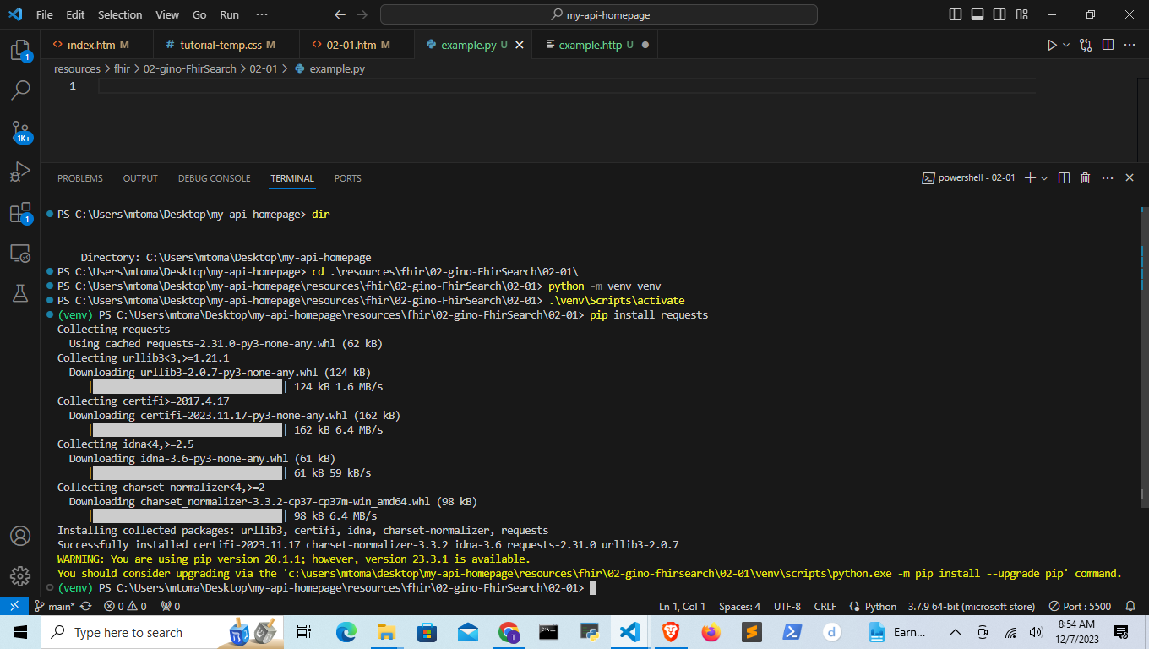1149x649 pixels.
Task: Open the View menu
Action: (167, 14)
